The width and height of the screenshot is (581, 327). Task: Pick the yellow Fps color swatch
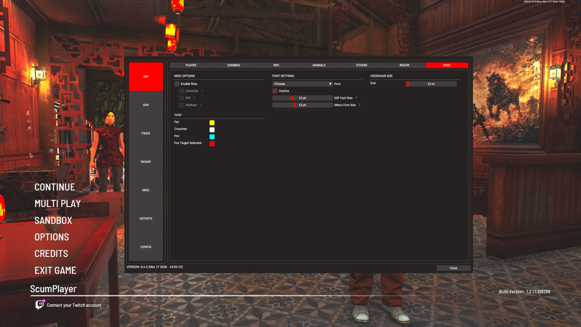(x=212, y=122)
